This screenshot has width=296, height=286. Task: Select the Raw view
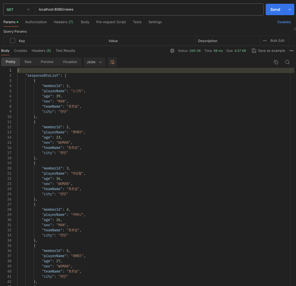click(x=28, y=62)
